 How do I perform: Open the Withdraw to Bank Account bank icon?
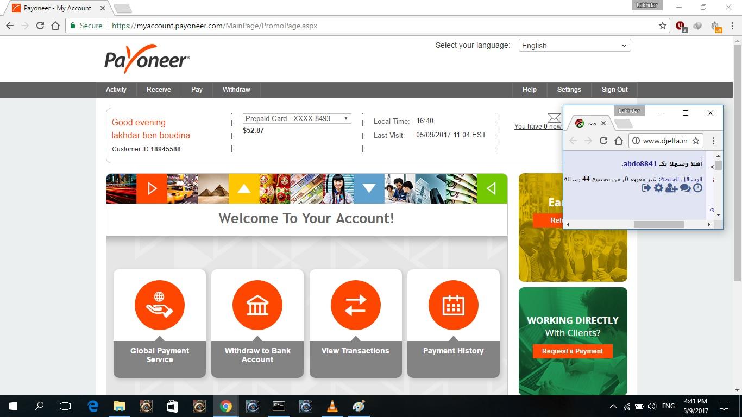pyautogui.click(x=257, y=305)
